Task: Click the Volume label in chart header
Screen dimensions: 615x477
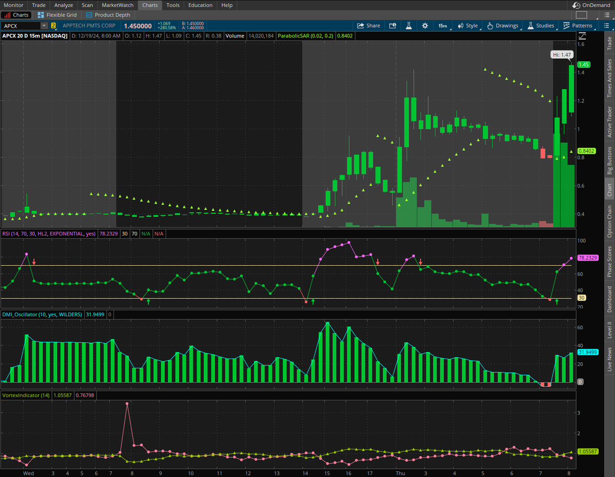Action: [235, 36]
